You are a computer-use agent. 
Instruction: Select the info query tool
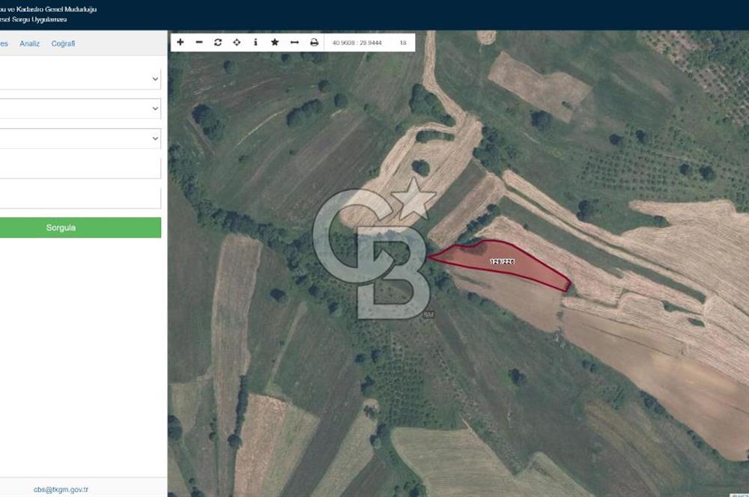coord(255,43)
